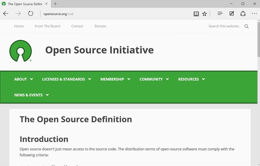Click the page vertical scrollbar thumb
Image resolution: width=260 pixels, height=166 pixels.
pos(259,40)
